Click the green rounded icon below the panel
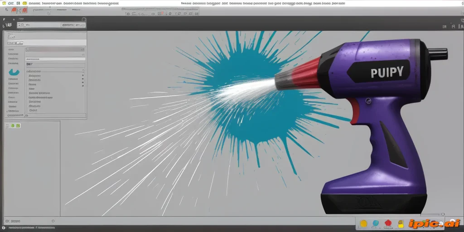Viewport: 464px width, 232px height. (x=13, y=126)
